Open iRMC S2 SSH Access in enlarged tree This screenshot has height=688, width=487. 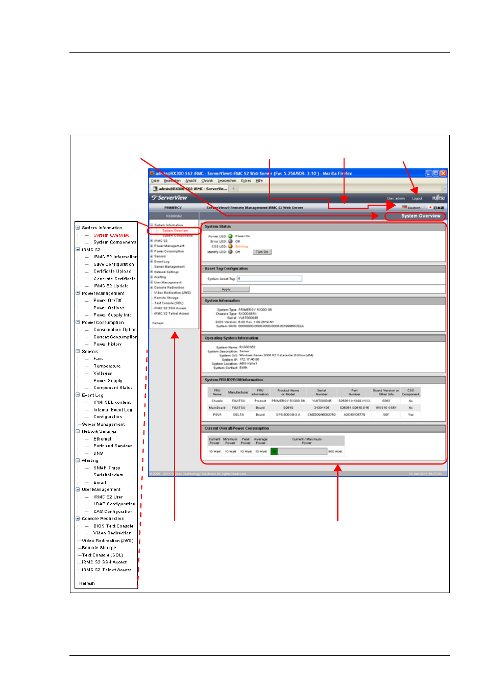(x=104, y=562)
